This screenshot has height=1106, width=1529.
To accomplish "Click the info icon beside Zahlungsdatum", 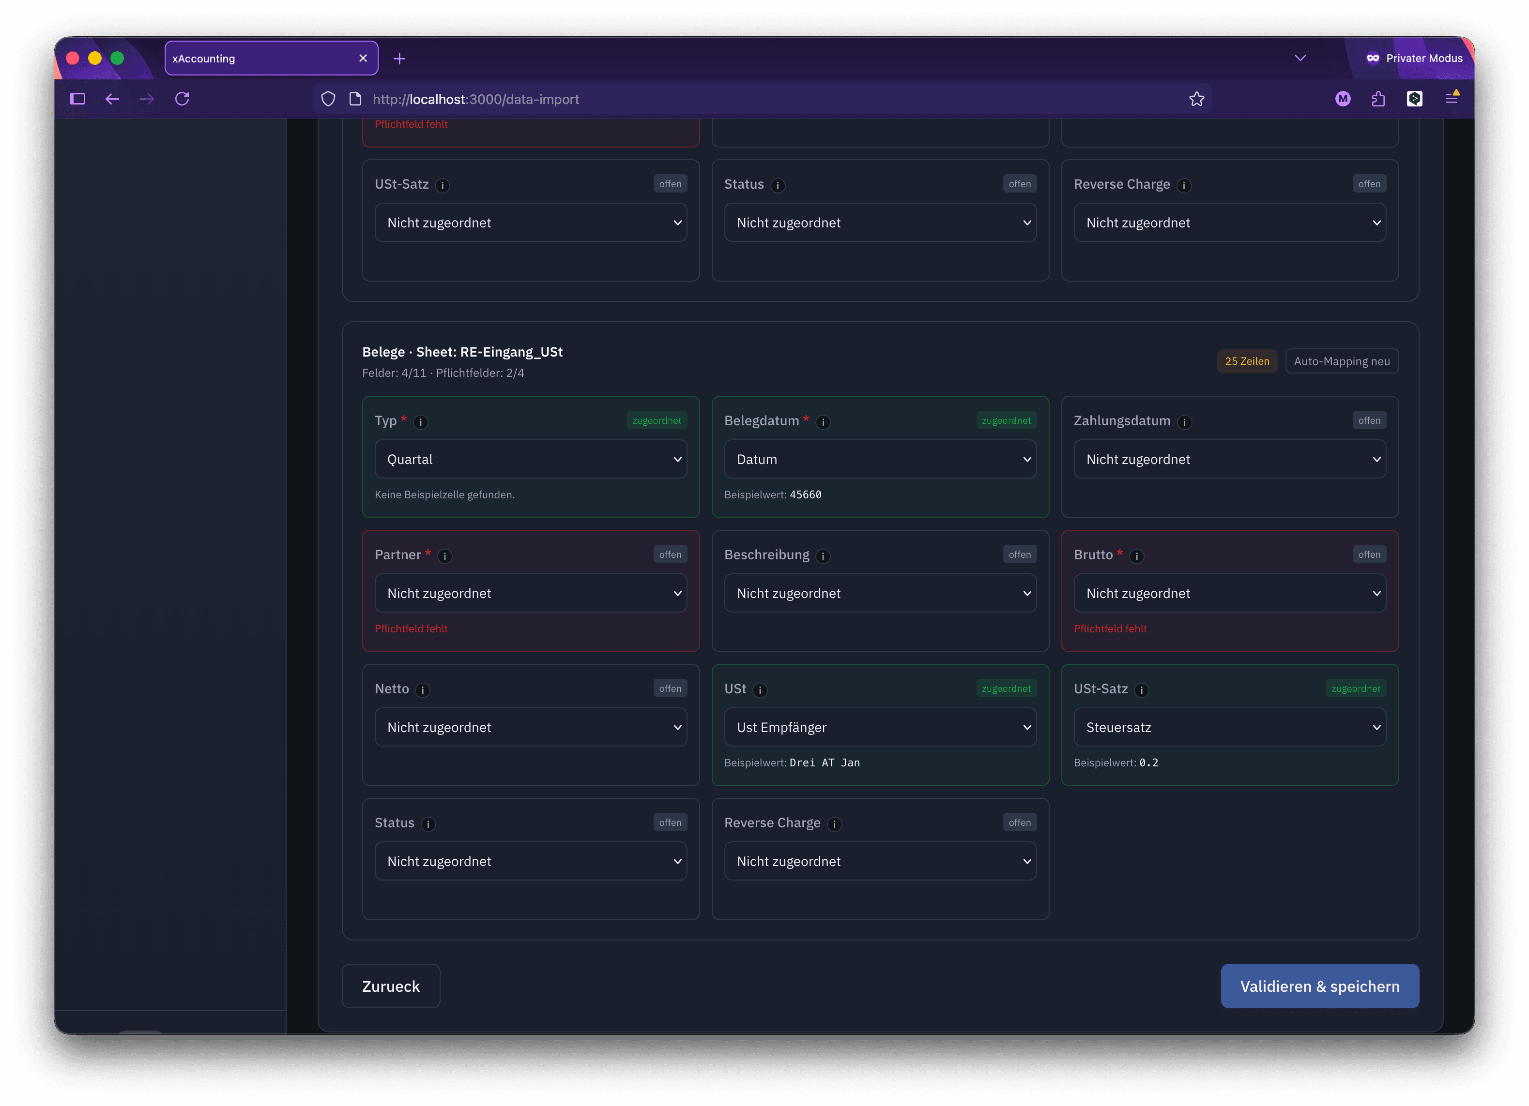I will pos(1184,422).
